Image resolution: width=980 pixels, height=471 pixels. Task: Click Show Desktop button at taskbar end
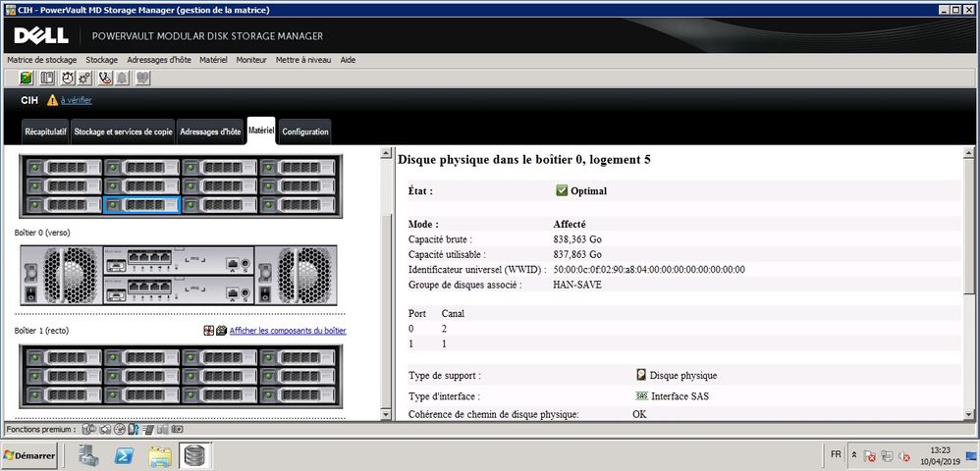(972, 455)
